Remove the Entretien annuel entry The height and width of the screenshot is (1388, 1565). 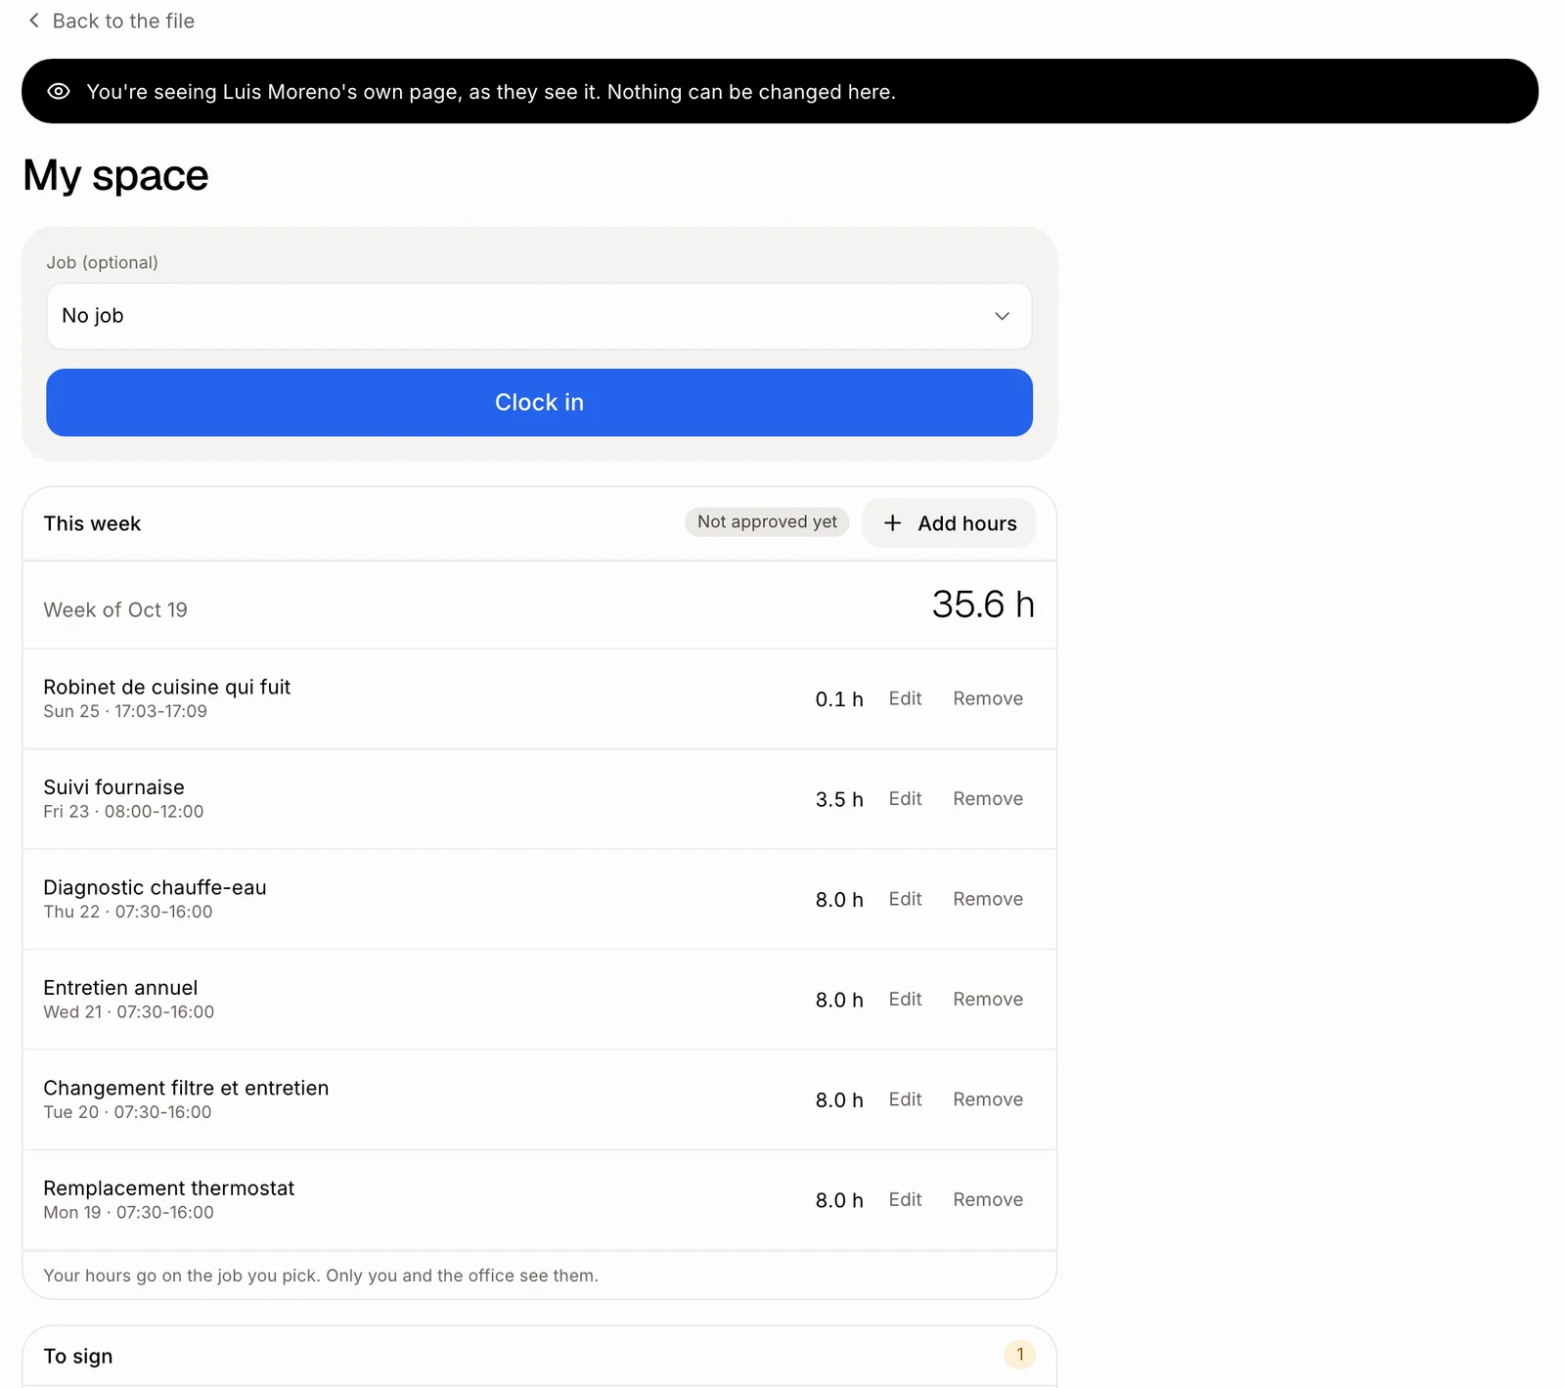pyautogui.click(x=988, y=999)
